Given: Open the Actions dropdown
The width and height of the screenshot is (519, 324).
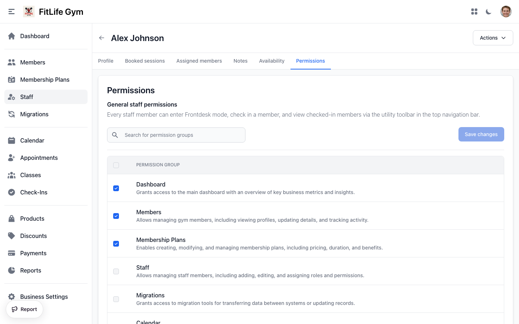Looking at the screenshot, I should 493,37.
